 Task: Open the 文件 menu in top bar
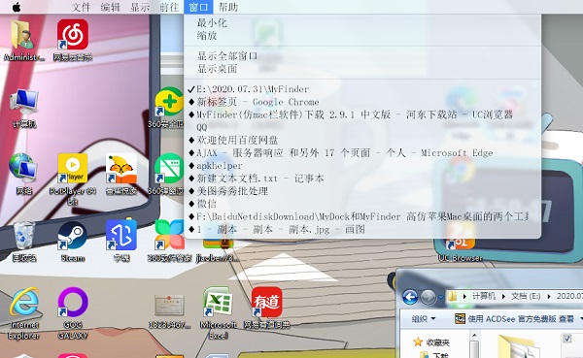81,7
